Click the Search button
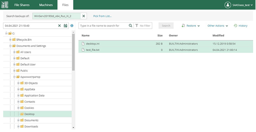Screen dimensions: 256x132 166,26
